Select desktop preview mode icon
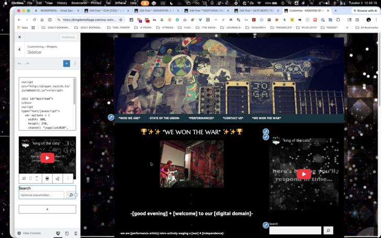 point(58,233)
